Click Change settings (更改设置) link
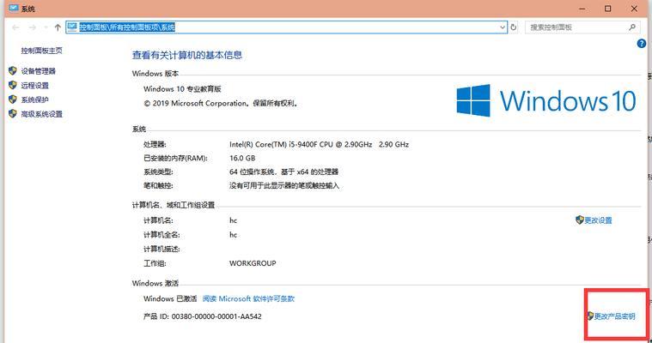652x343 pixels. (x=598, y=220)
